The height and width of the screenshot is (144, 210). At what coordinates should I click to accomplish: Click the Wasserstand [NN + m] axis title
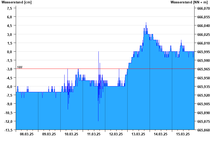[x=189, y=2]
